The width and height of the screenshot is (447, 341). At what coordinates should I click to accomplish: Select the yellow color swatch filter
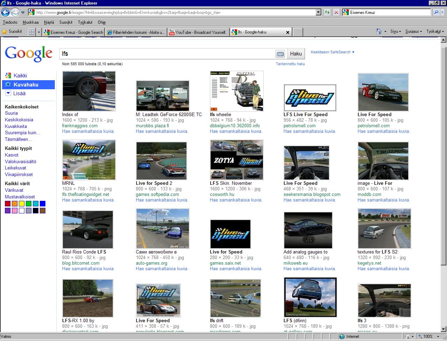coord(22,204)
